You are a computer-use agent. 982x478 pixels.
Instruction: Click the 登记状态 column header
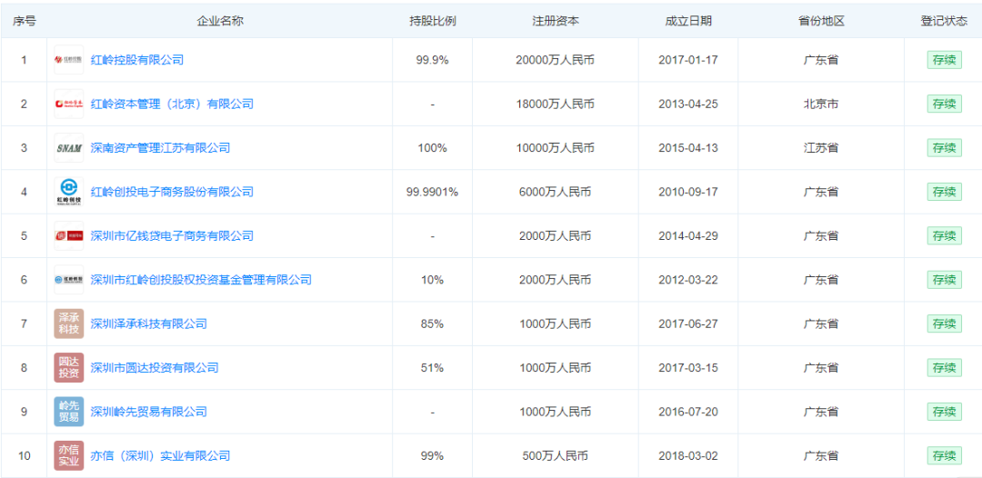pyautogui.click(x=944, y=21)
